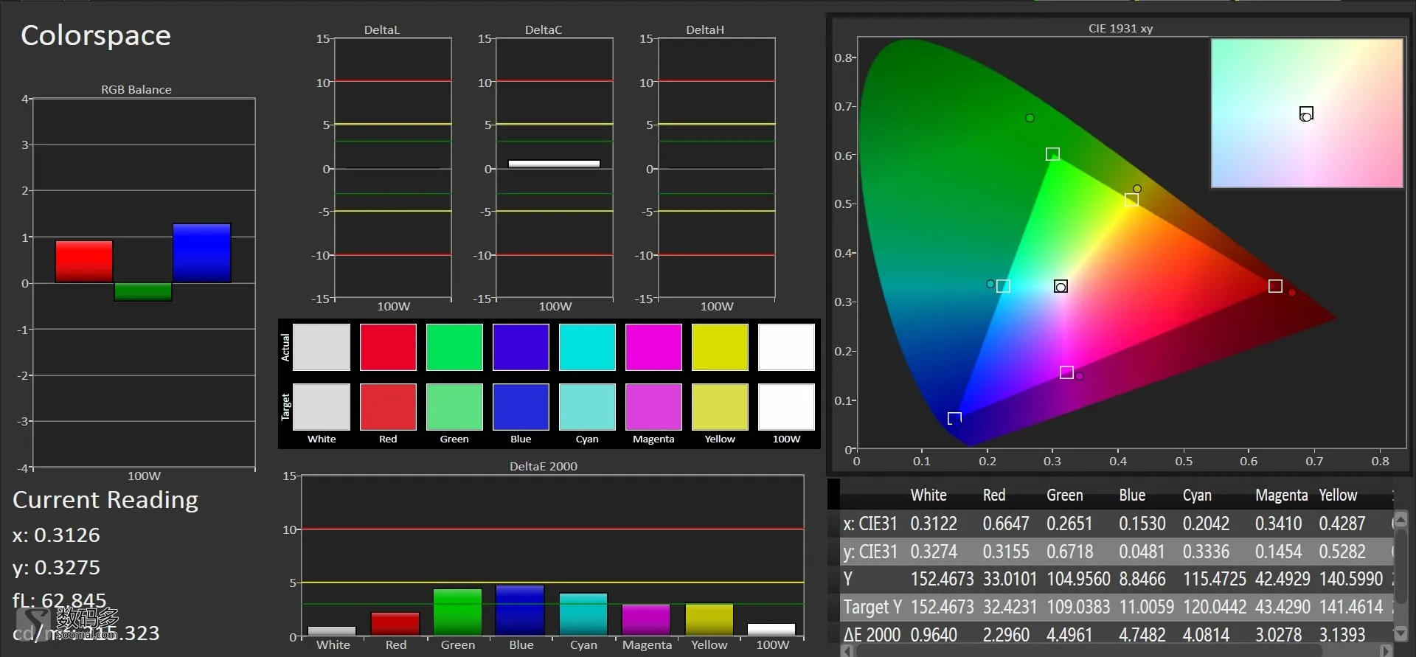Click the Actual White color swatch
Screen dimensions: 1416x657
click(322, 347)
